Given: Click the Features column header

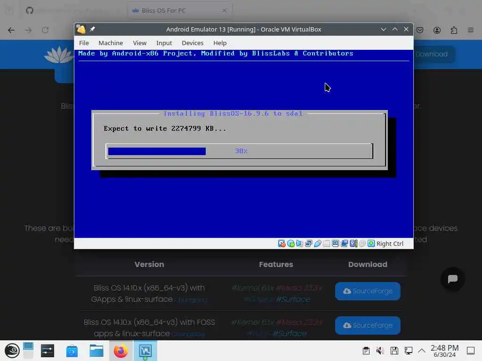Looking at the screenshot, I should (276, 264).
